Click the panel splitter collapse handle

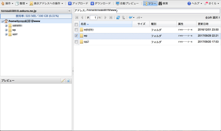tap(73, 71)
